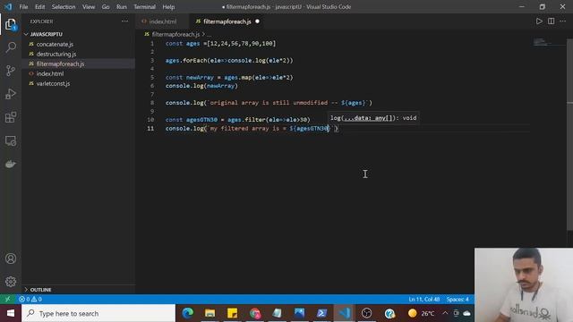
Task: Click the Windows taskbar search box
Action: click(98, 313)
